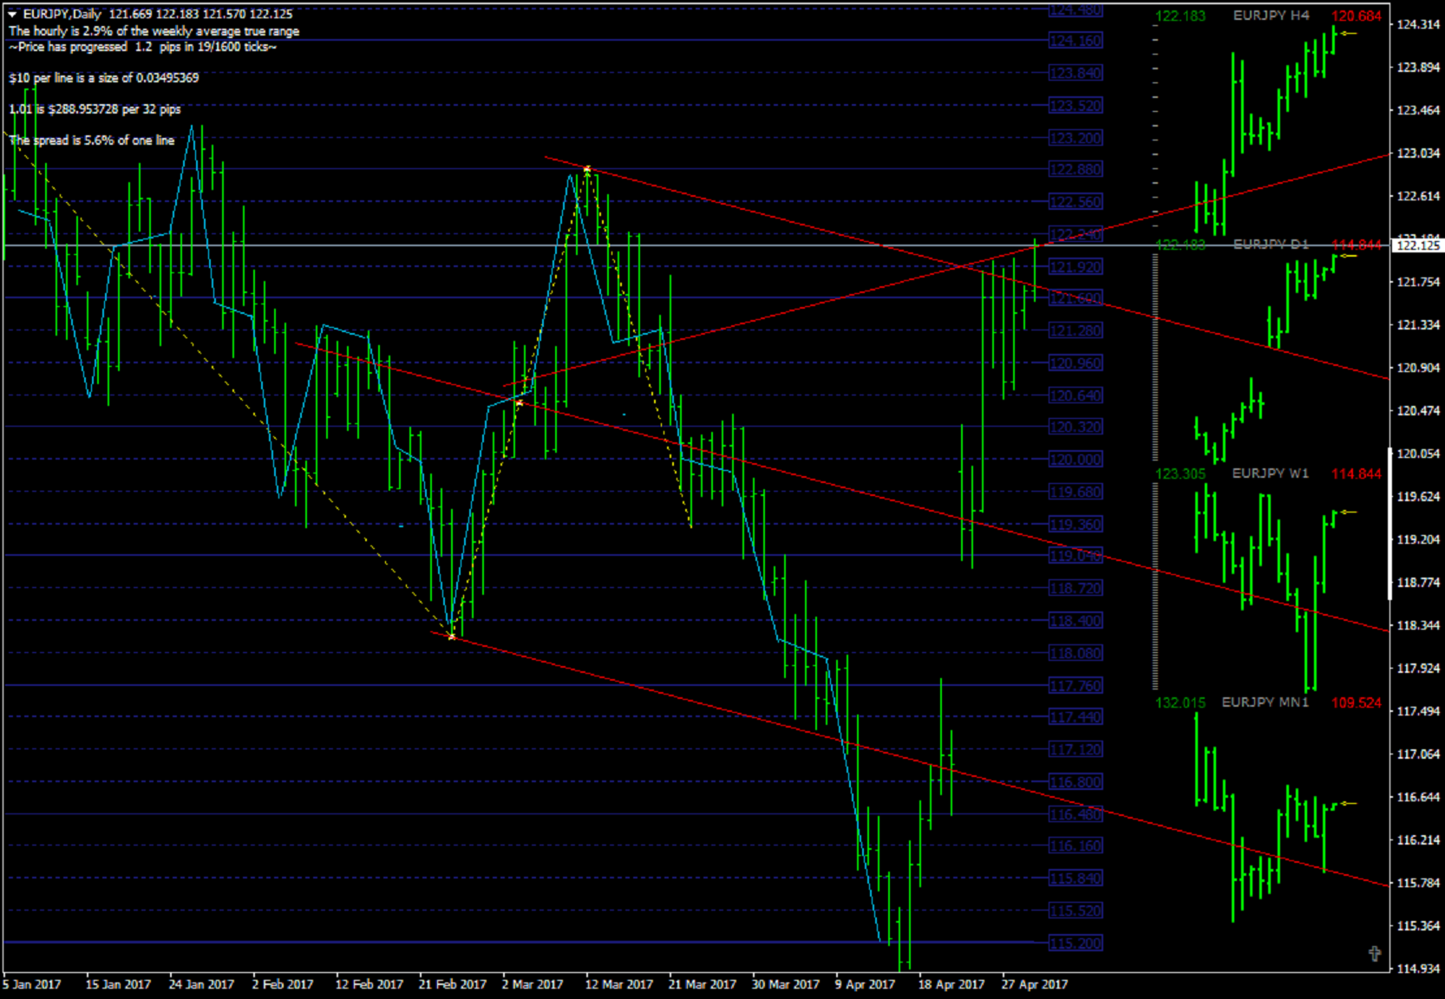
Task: Click "The spread is 5.6% of one line"
Action: pyautogui.click(x=92, y=140)
